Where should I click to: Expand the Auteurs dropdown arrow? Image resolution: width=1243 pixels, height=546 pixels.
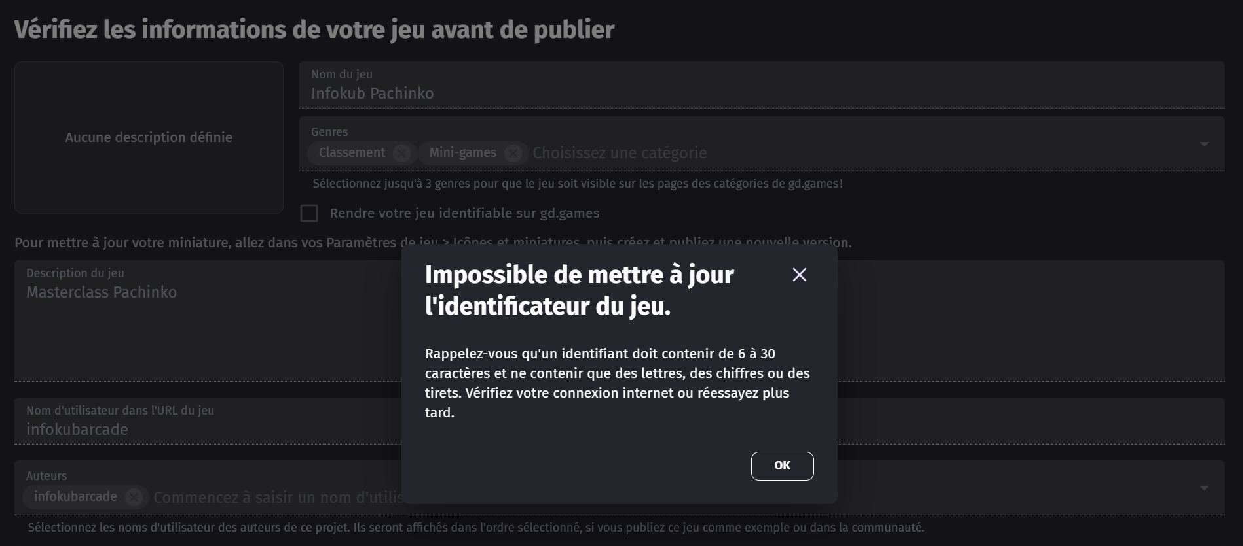[1204, 488]
